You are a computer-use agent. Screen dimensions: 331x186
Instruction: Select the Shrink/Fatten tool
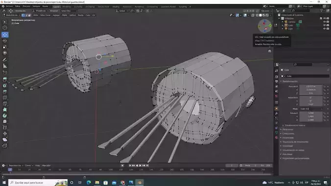[5, 134]
